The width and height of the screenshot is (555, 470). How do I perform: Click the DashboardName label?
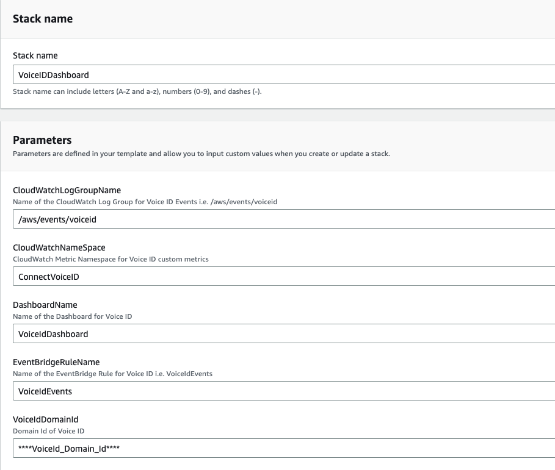click(x=45, y=305)
